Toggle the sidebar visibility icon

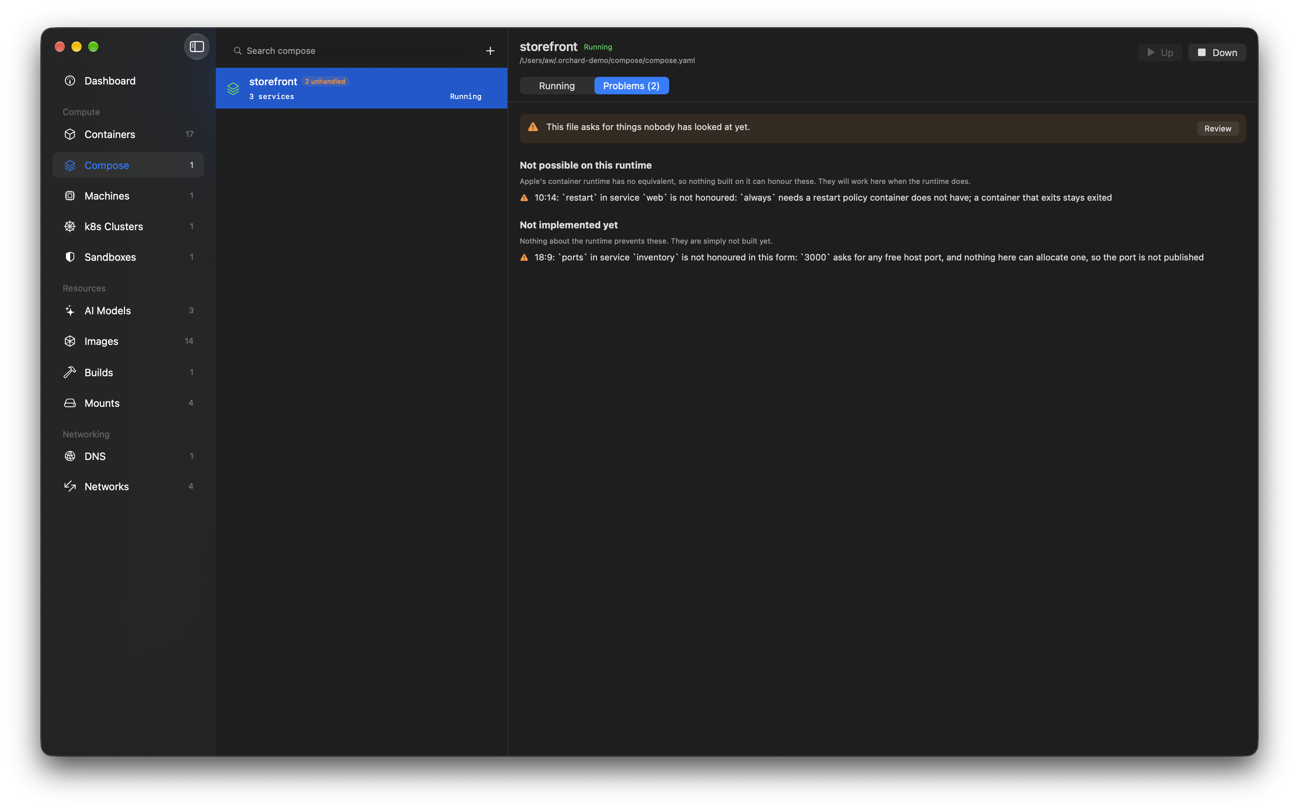[197, 47]
